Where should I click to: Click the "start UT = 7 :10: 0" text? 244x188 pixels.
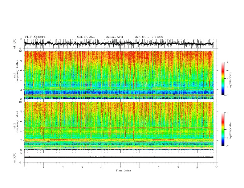click(x=149, y=37)
